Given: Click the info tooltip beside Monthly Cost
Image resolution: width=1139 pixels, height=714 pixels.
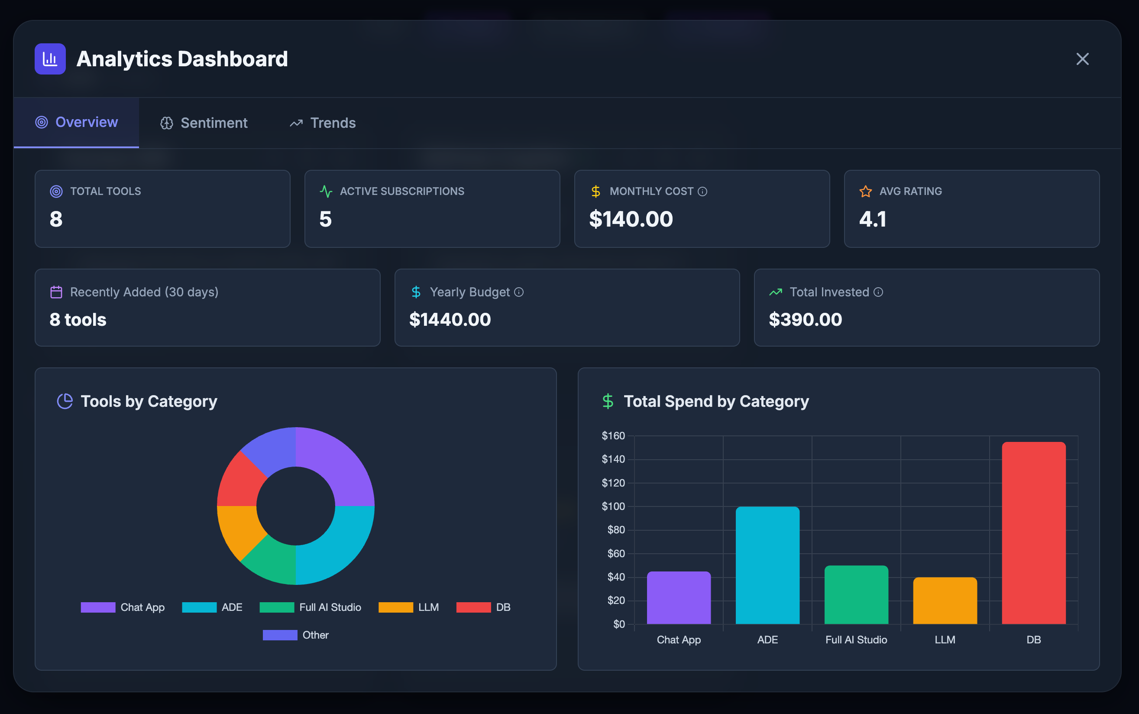Looking at the screenshot, I should pyautogui.click(x=703, y=192).
